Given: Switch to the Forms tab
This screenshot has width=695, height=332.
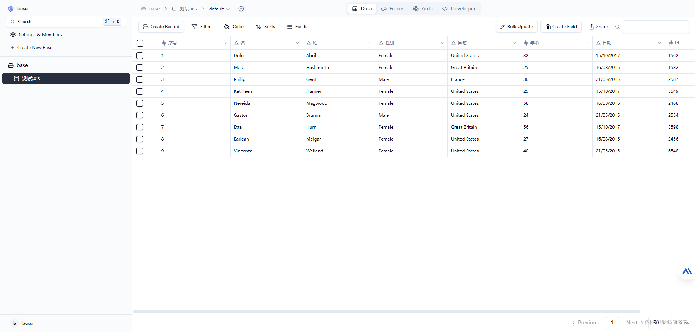Looking at the screenshot, I should pyautogui.click(x=393, y=9).
